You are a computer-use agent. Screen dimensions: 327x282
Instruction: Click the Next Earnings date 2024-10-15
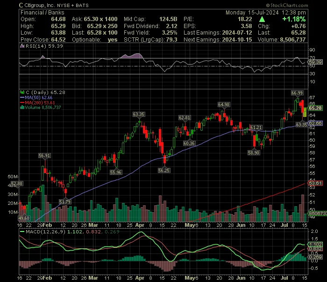(237, 40)
